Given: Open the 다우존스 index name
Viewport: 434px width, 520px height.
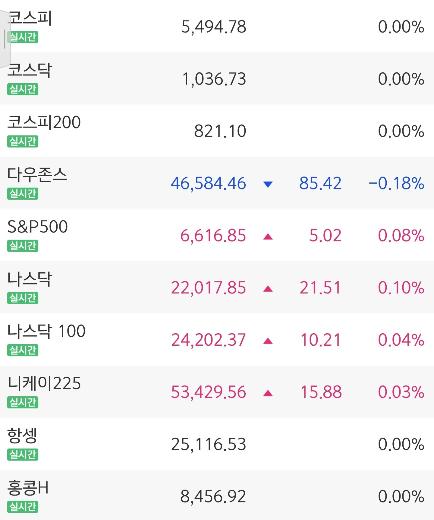Looking at the screenshot, I should [37, 175].
